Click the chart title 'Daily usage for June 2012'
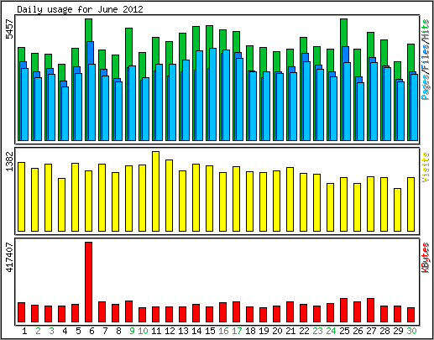 (80, 9)
